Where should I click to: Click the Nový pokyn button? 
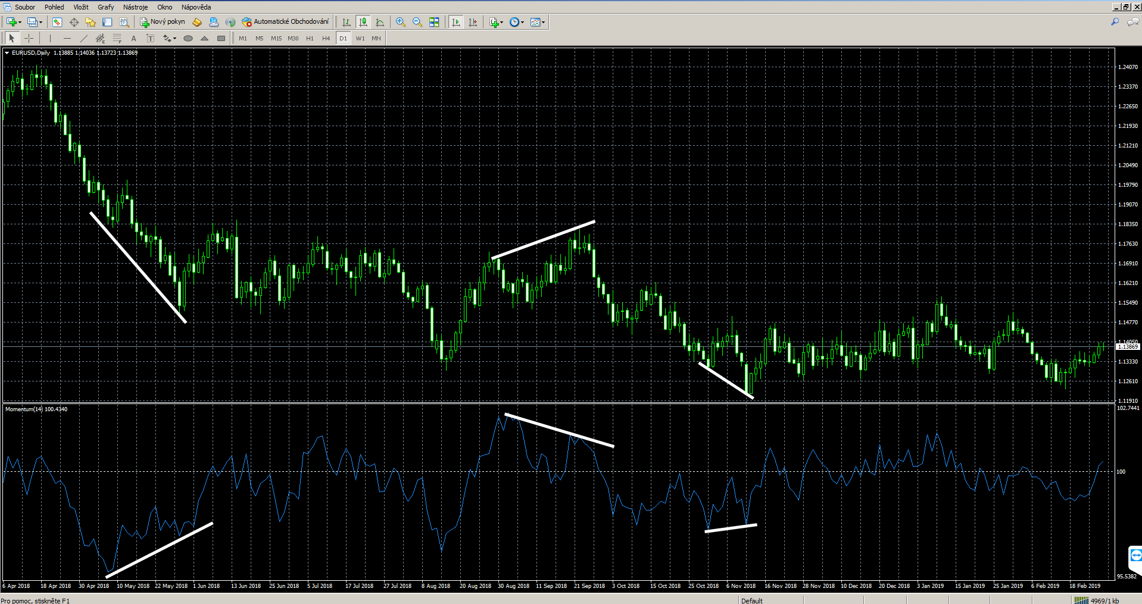pyautogui.click(x=163, y=22)
